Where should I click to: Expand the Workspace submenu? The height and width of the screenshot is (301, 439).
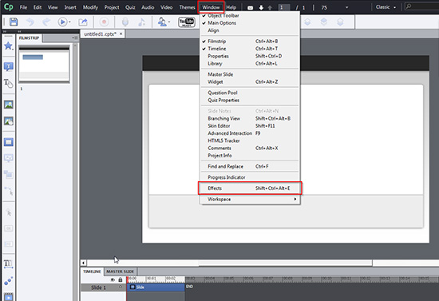point(249,199)
